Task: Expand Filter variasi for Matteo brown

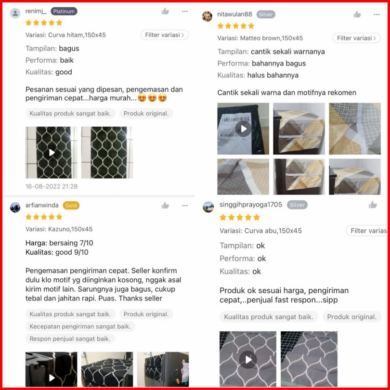Action: [x=356, y=38]
